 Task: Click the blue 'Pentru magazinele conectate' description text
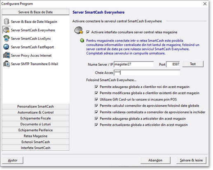[143, 47]
